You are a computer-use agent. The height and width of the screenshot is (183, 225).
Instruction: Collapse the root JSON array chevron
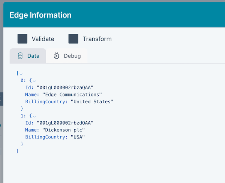click(x=21, y=74)
